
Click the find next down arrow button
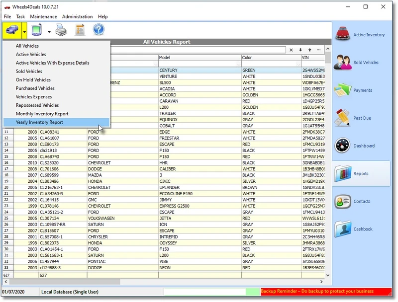pos(300,50)
